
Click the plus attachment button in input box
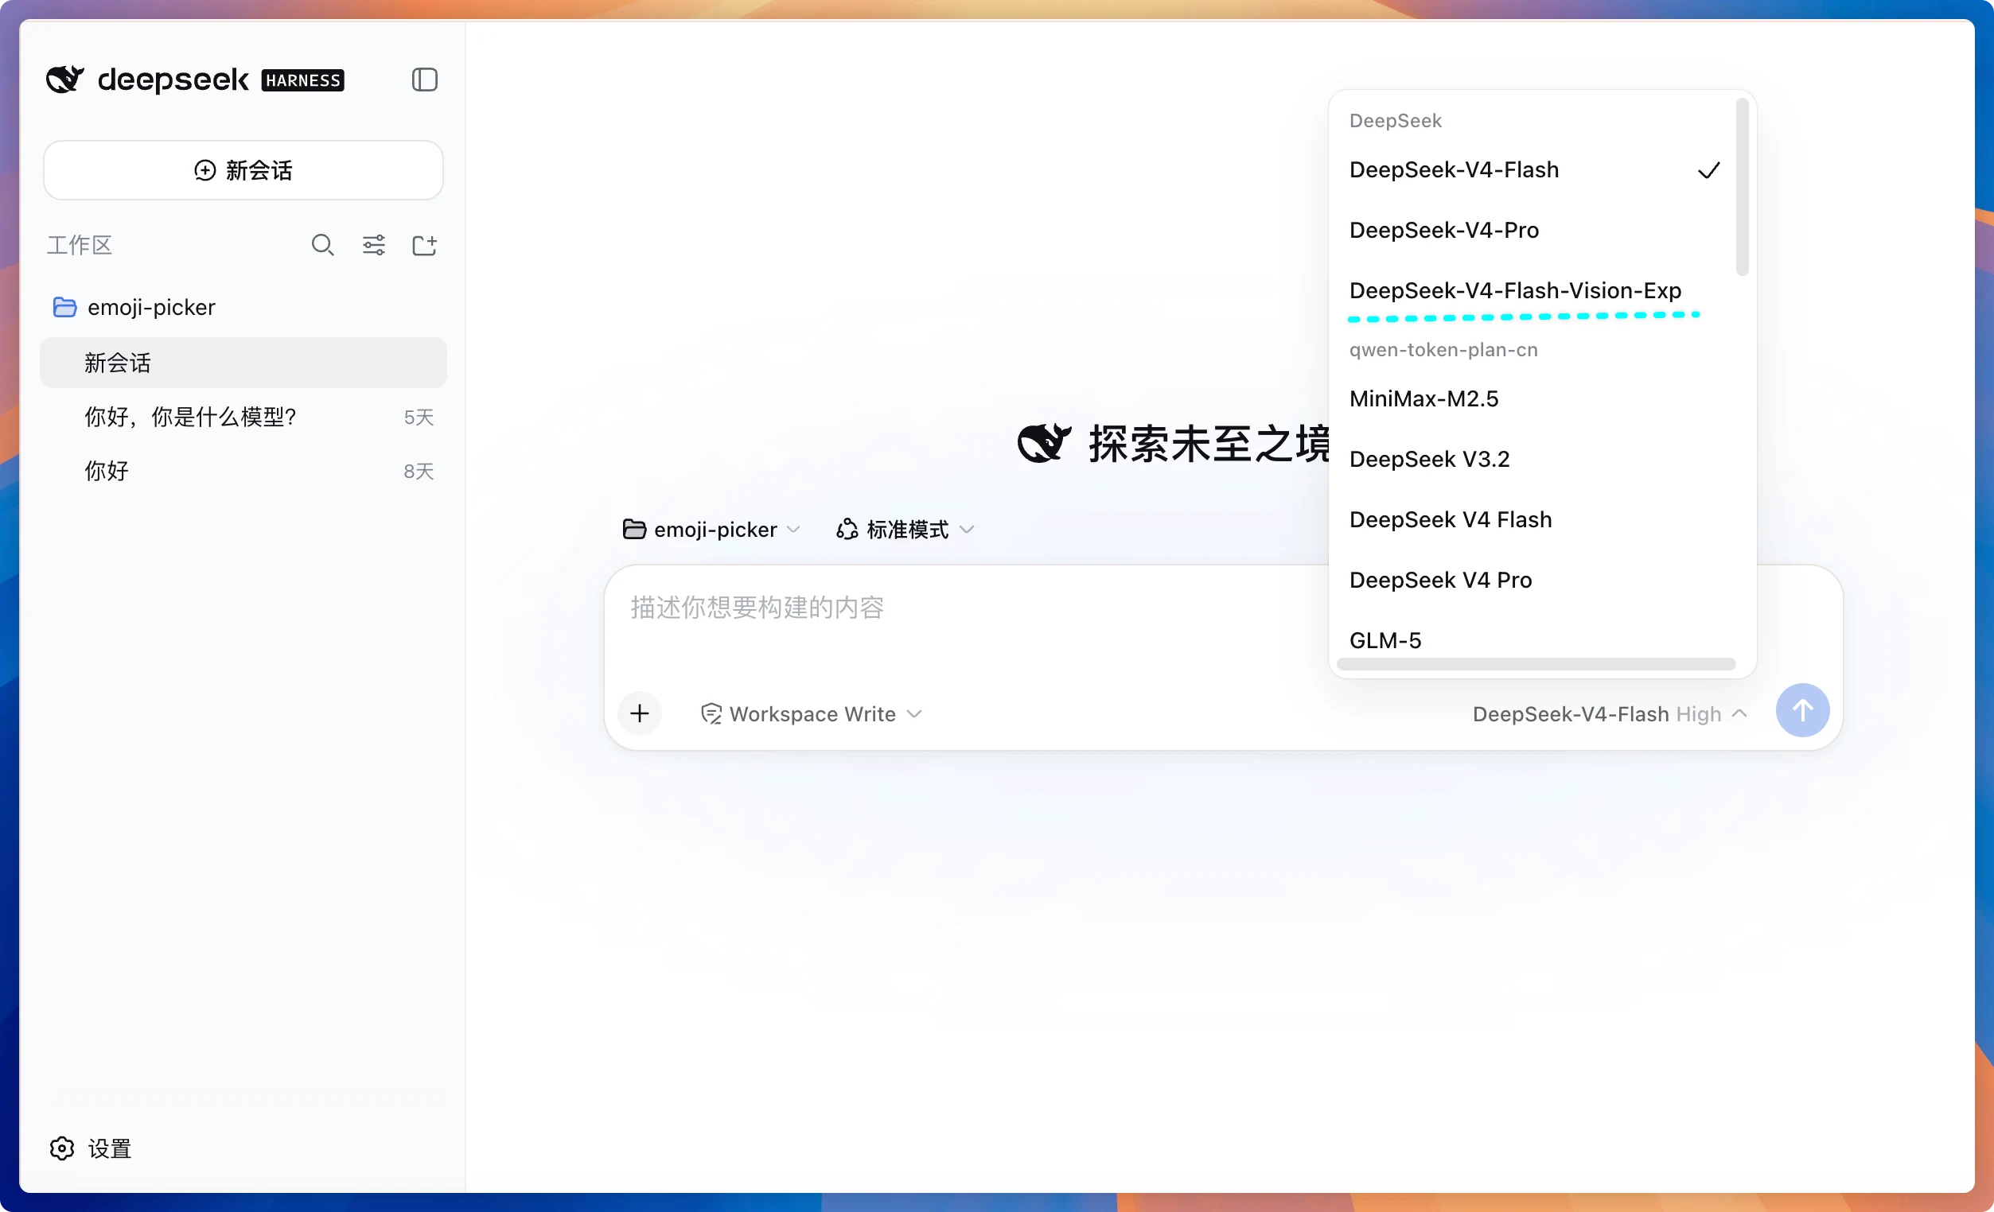click(x=639, y=713)
